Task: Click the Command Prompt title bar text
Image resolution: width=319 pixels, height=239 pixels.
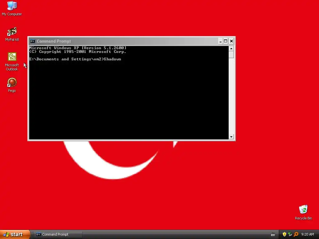Action: tap(54, 41)
